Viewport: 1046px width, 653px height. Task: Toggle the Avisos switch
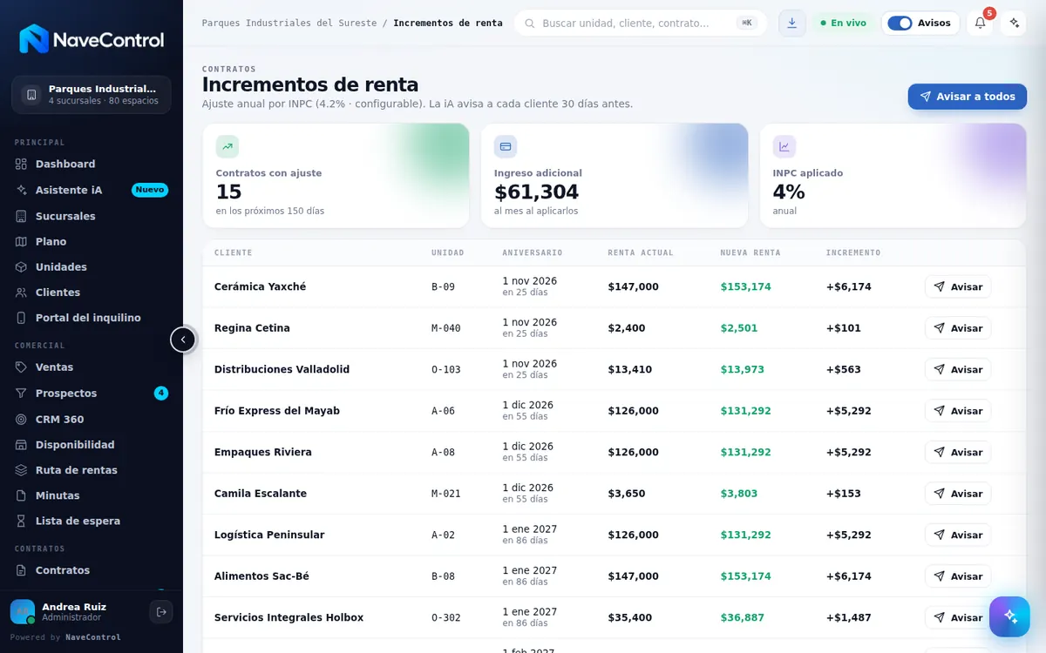point(900,24)
